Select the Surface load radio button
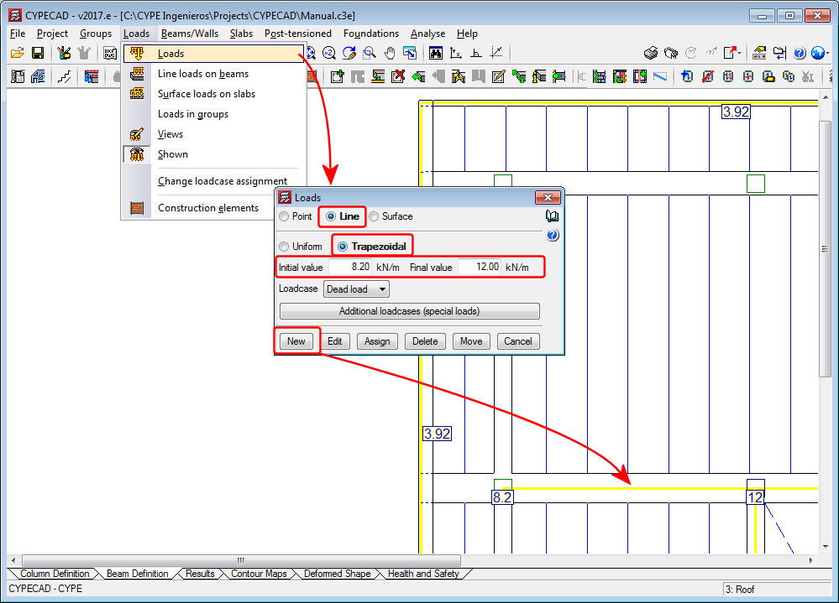This screenshot has width=839, height=603. click(375, 216)
